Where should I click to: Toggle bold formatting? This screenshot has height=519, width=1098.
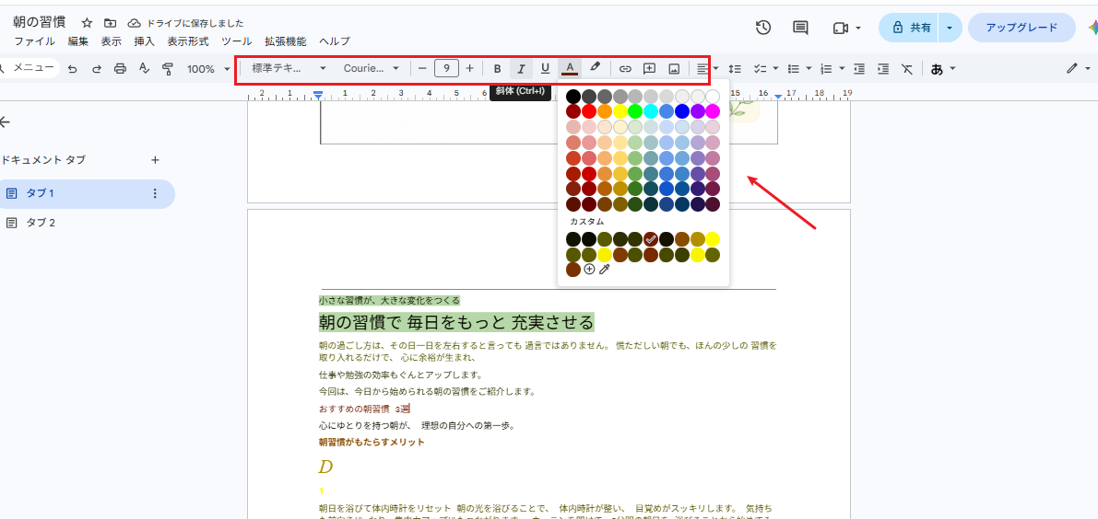[497, 68]
